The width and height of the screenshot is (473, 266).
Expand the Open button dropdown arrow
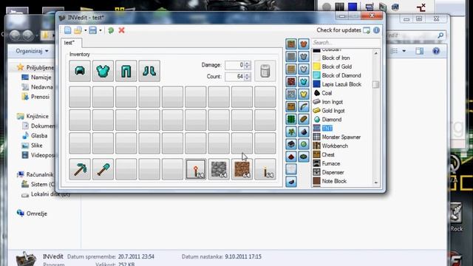pos(86,30)
